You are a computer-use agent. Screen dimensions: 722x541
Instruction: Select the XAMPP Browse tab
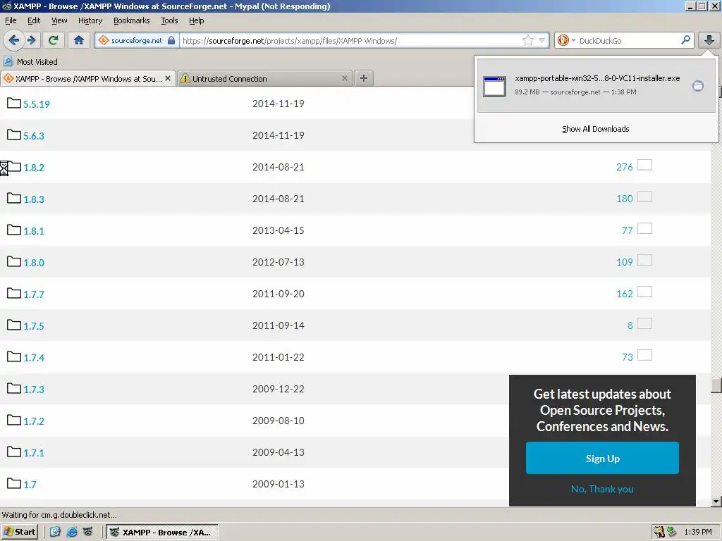pyautogui.click(x=87, y=79)
